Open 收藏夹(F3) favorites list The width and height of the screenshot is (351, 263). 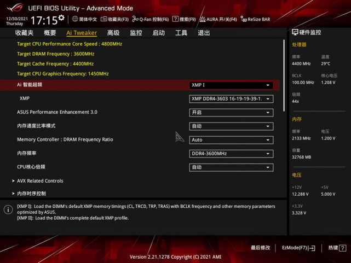pos(114,19)
